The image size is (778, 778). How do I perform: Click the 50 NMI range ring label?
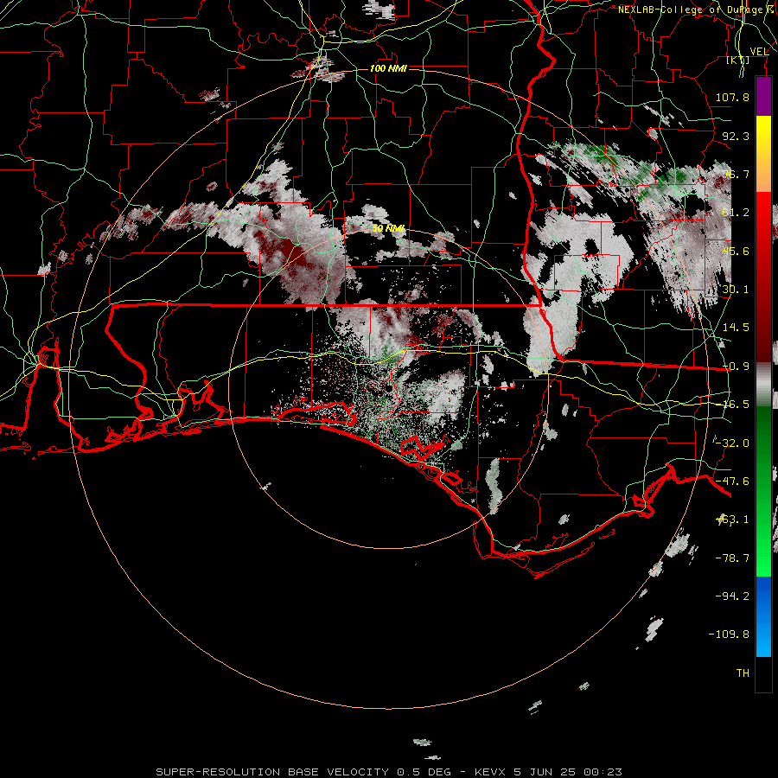click(x=388, y=229)
